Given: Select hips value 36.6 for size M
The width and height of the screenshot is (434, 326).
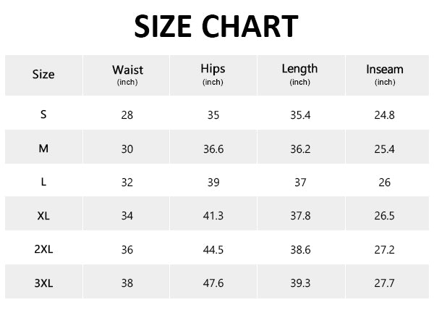Looking at the screenshot, I should pos(213,149).
